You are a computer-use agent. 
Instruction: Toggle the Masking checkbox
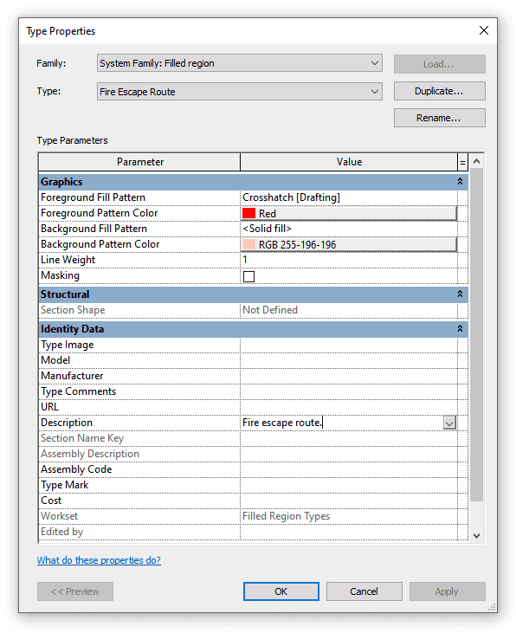248,276
